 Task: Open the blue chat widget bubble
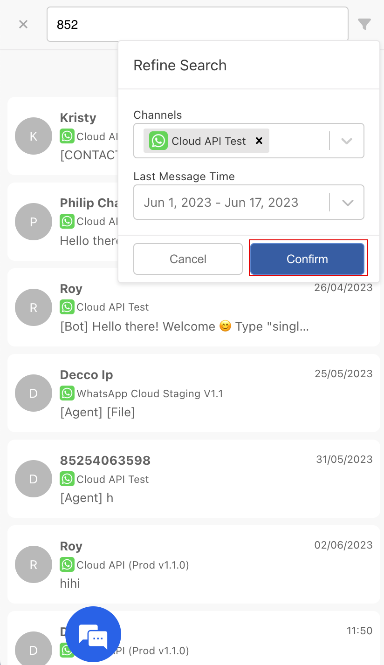pos(93,634)
